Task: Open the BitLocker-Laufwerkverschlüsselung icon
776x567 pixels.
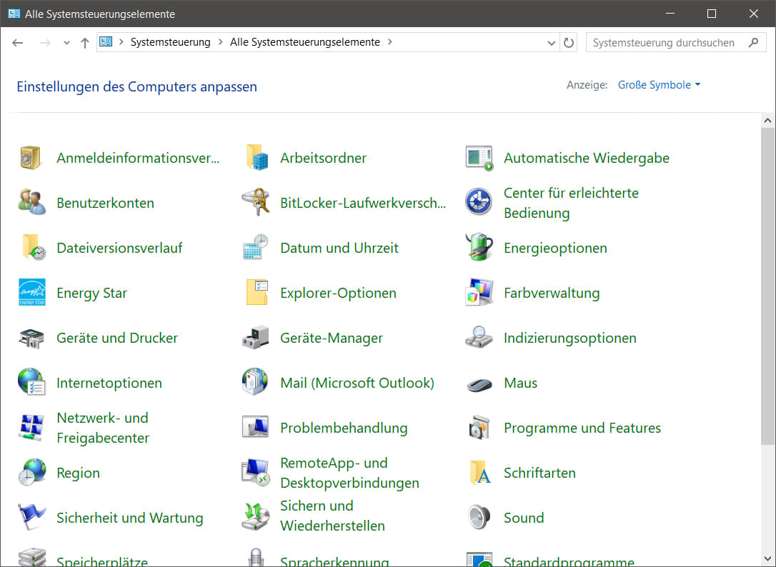Action: [255, 203]
